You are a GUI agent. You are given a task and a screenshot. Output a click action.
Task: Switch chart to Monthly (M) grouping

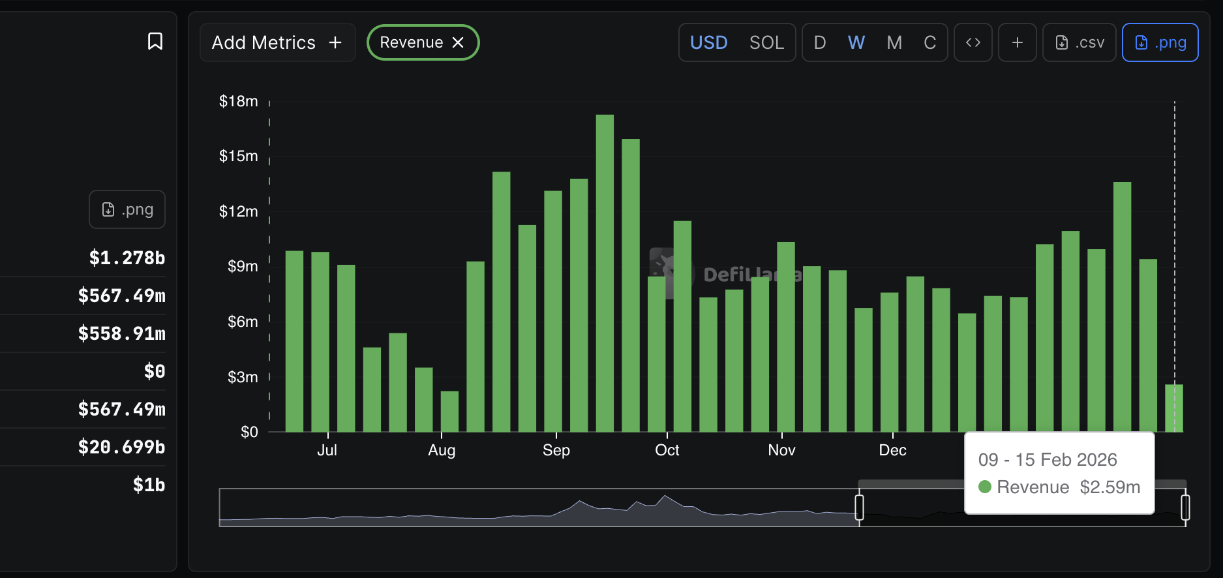tap(894, 42)
